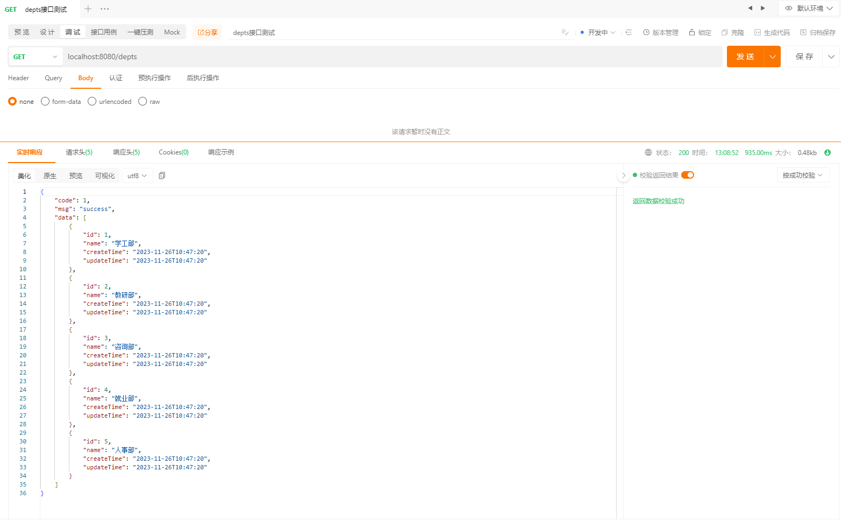The width and height of the screenshot is (841, 521).
Task: Disable the 校验返回结果 toggle
Action: tap(687, 175)
